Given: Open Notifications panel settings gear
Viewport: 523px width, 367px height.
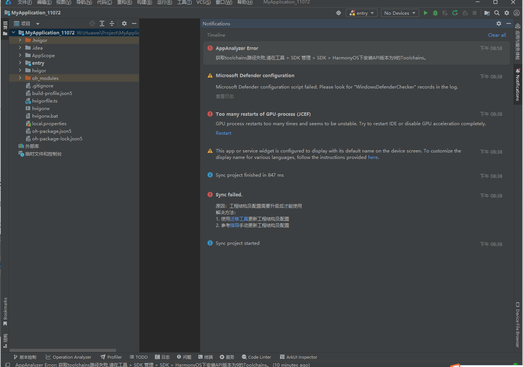Looking at the screenshot, I should (x=499, y=23).
